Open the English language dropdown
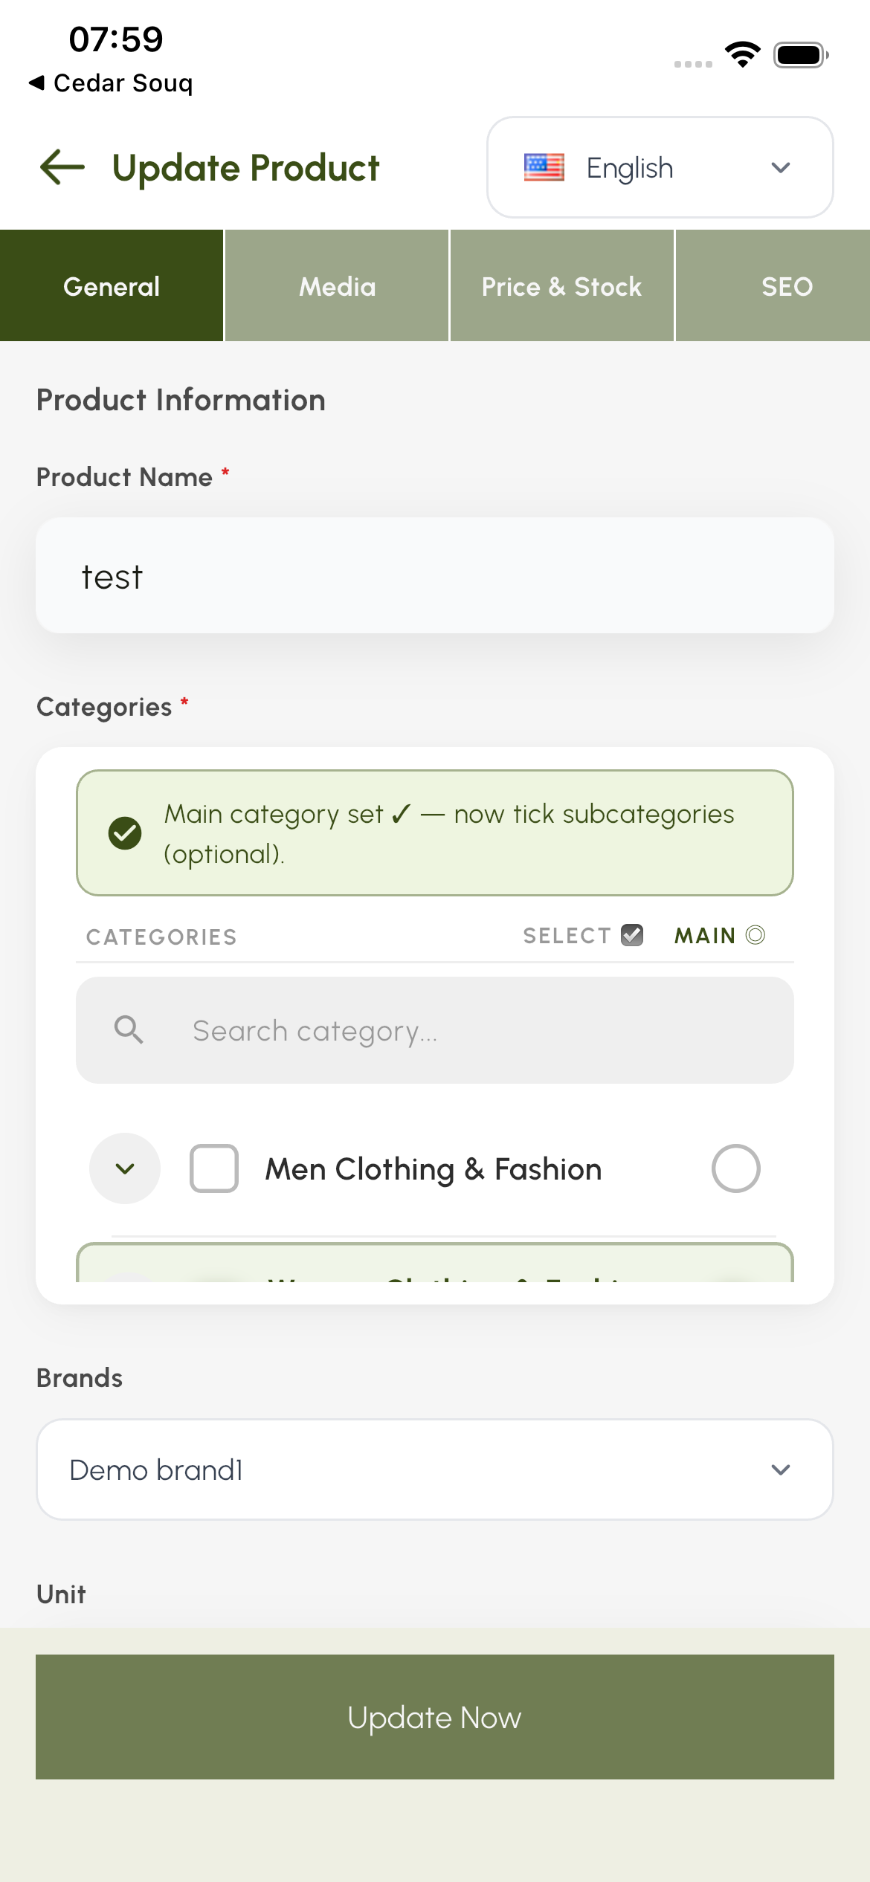870x1882 pixels. pyautogui.click(x=660, y=168)
